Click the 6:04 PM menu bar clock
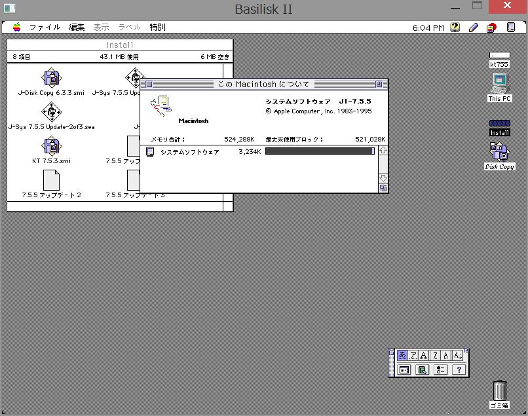 click(x=428, y=28)
